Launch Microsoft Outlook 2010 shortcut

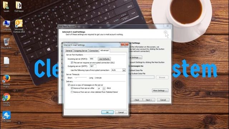point(19,26)
